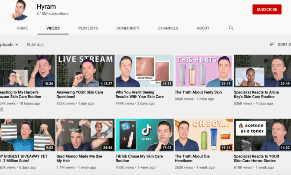Click the channel search magnifier icon
The height and width of the screenshot is (175, 291).
pyautogui.click(x=231, y=28)
